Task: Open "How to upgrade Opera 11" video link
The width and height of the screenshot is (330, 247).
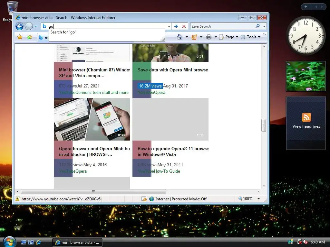Action: click(x=173, y=151)
